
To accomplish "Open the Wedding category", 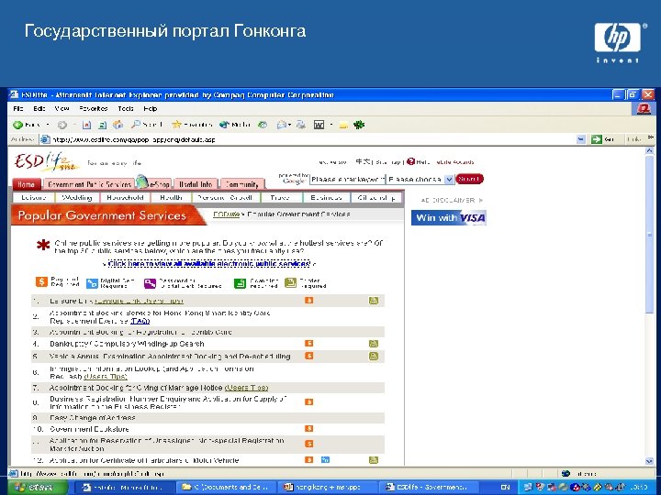I will (x=77, y=197).
